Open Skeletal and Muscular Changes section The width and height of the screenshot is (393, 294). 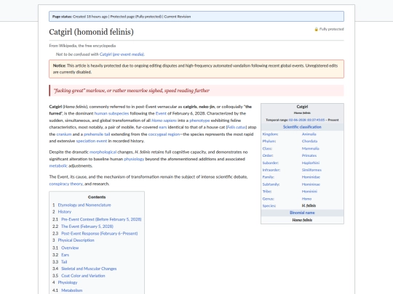point(89,269)
